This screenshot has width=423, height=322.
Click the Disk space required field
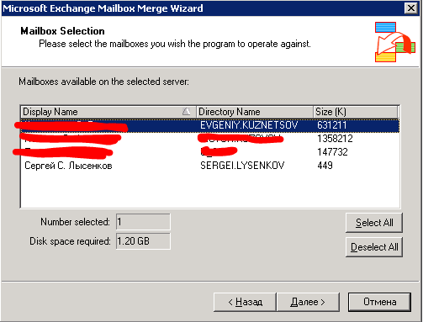(x=143, y=241)
